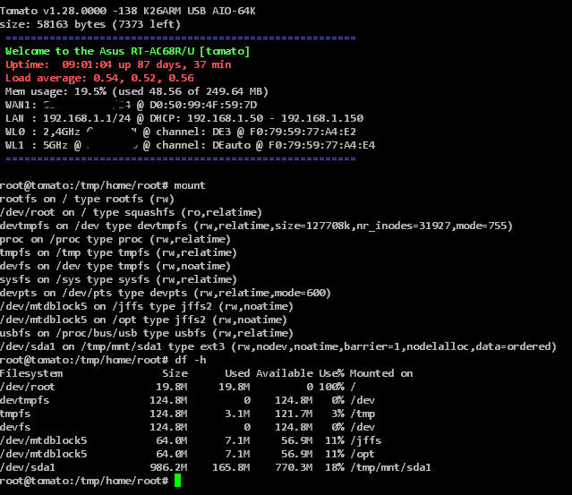Click the devpts on /dev/pts line
The height and width of the screenshot is (495, 572).
(166, 294)
